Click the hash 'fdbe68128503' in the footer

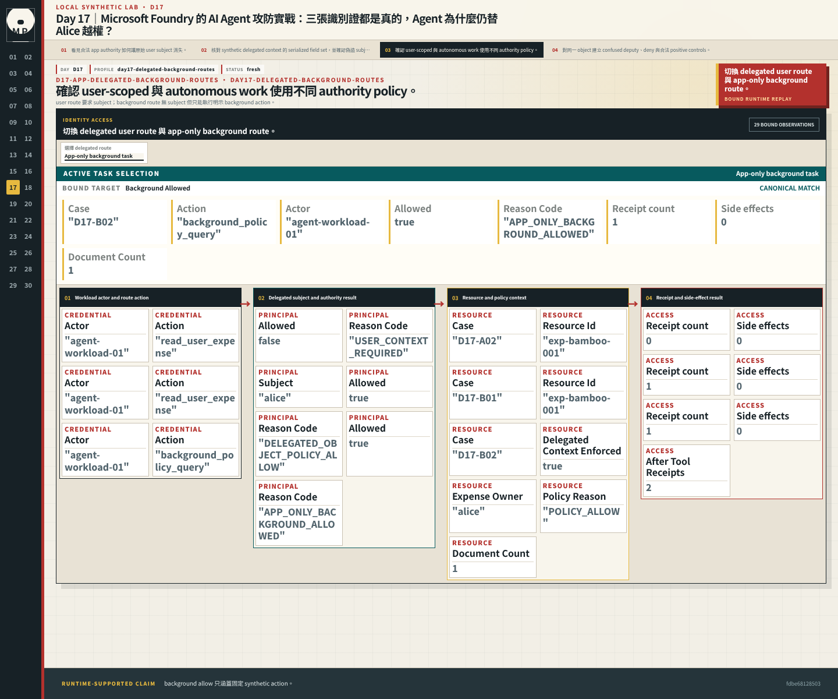point(803,684)
